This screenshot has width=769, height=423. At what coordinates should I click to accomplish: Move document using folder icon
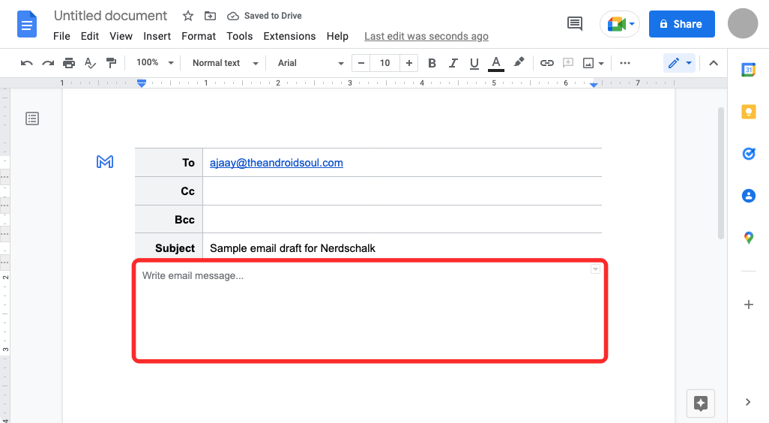[210, 16]
